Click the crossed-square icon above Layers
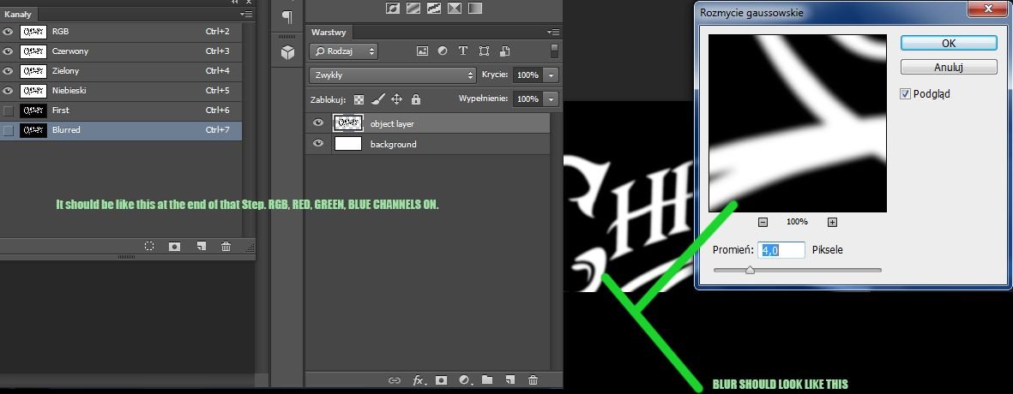Viewport: 1013px width, 394px height. click(x=455, y=8)
